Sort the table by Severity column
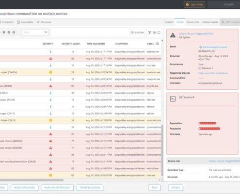The height and width of the screenshot is (194, 240). coord(48,44)
